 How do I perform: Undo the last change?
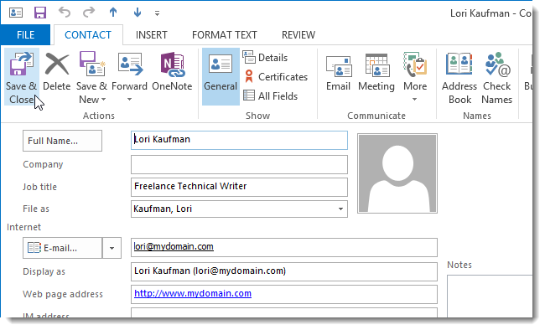pos(65,13)
